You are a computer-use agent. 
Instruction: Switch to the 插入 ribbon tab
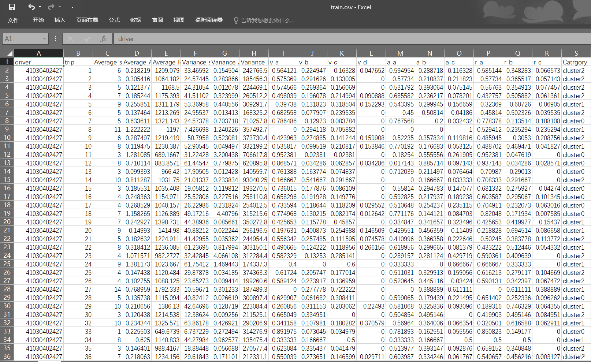(60, 20)
